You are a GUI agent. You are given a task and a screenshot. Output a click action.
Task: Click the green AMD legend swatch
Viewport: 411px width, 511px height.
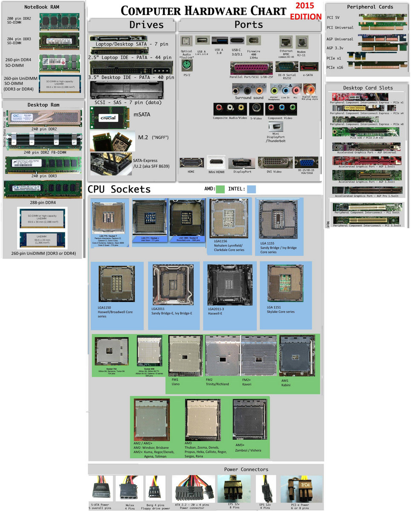click(x=220, y=189)
